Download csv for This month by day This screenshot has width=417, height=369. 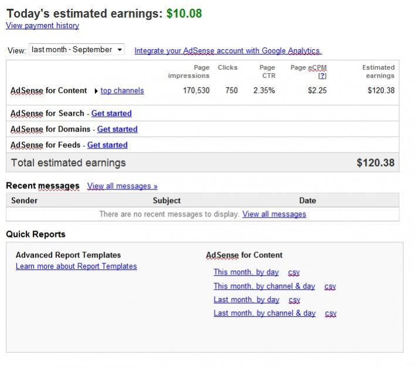point(294,273)
